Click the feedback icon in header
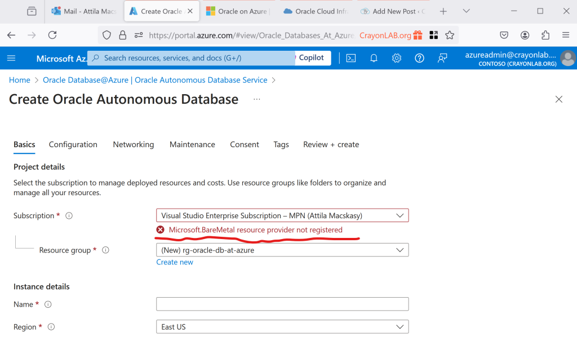This screenshot has height=349, width=577. pyautogui.click(x=442, y=58)
